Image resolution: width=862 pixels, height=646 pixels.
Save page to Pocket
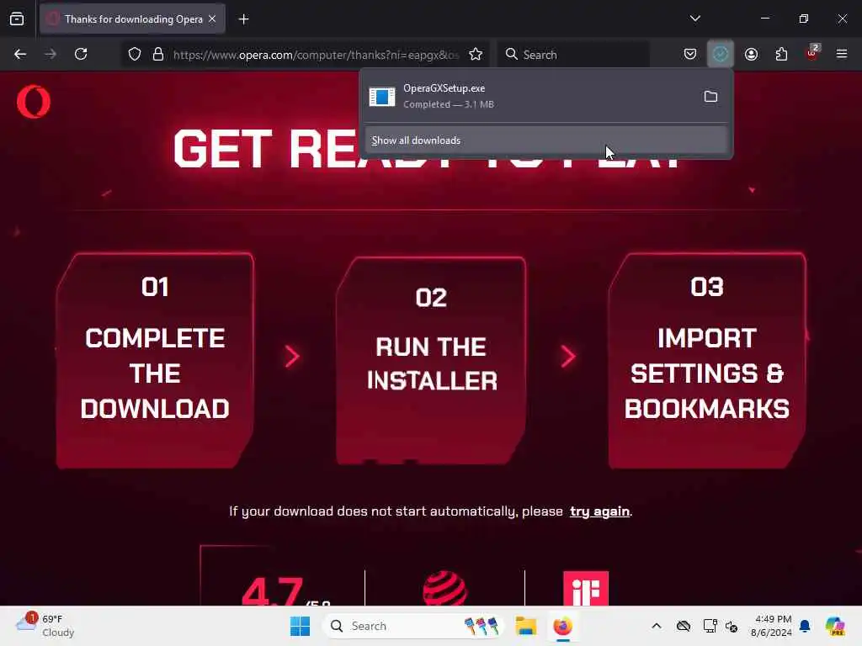click(690, 54)
